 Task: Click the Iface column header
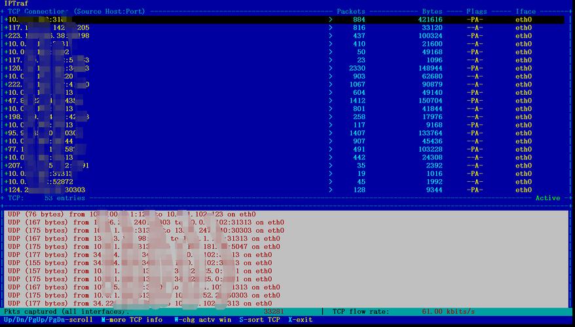525,11
